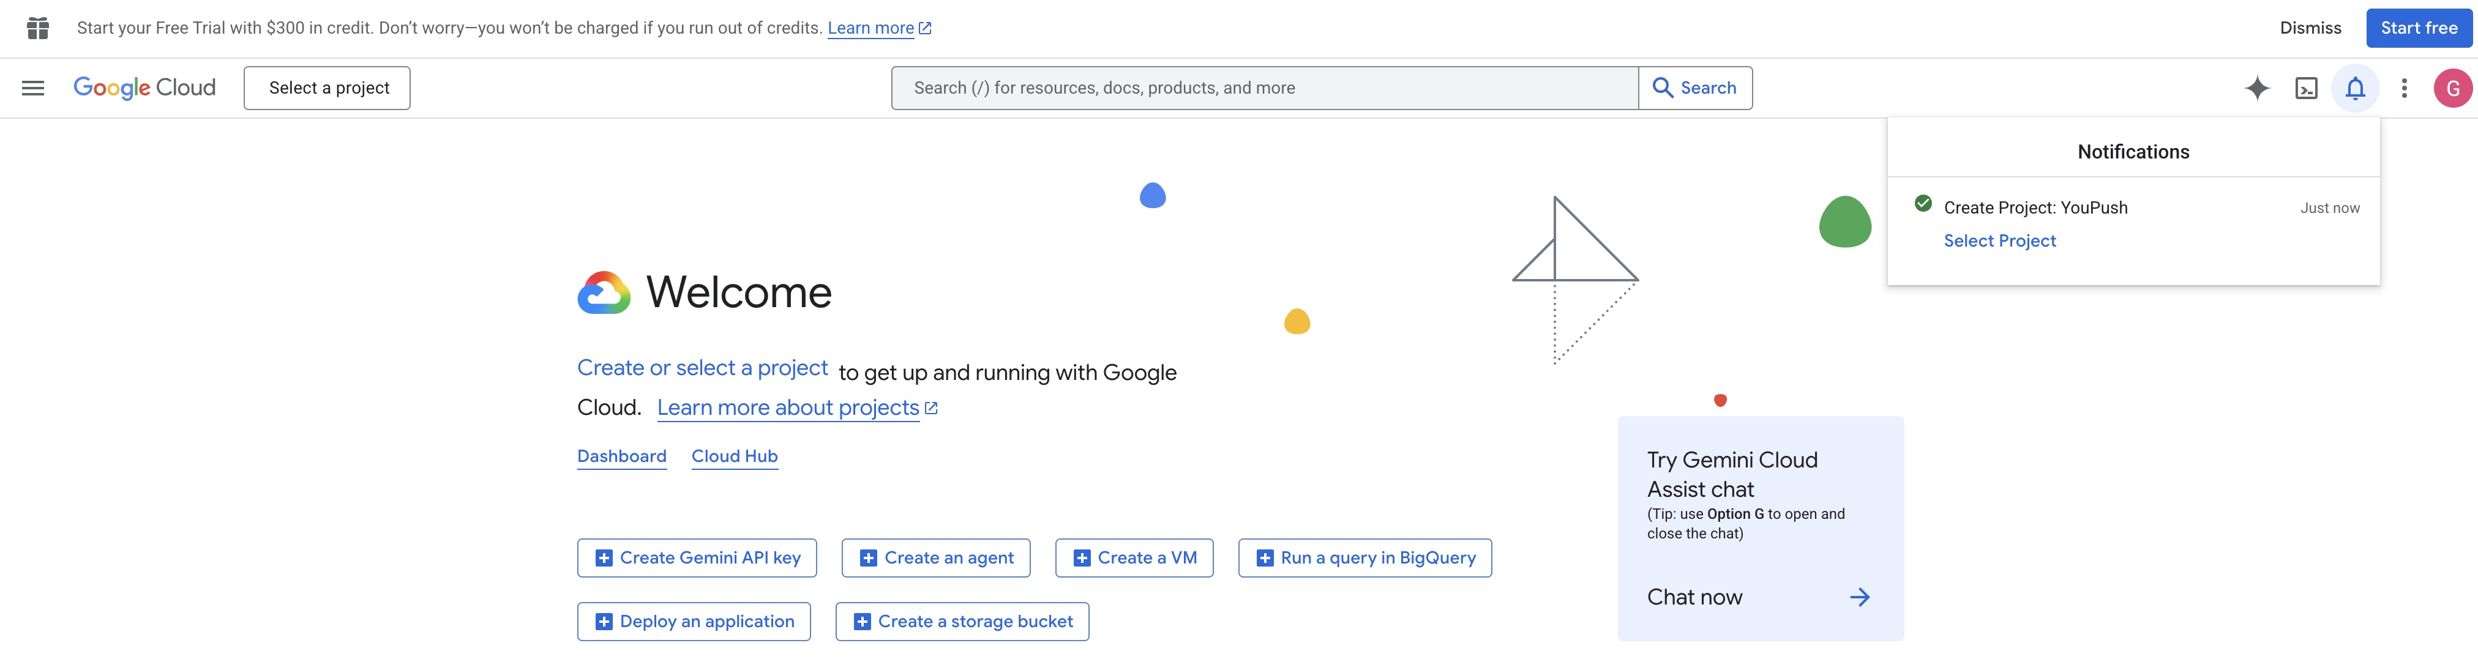Open Gemini Cloud Assist sparkle icon
The height and width of the screenshot is (662, 2478).
point(2257,88)
